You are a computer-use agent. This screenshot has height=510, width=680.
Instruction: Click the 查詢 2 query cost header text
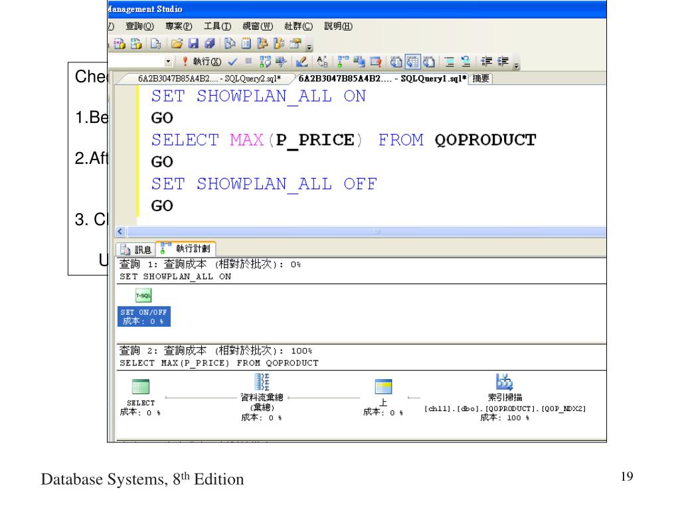[x=216, y=351]
